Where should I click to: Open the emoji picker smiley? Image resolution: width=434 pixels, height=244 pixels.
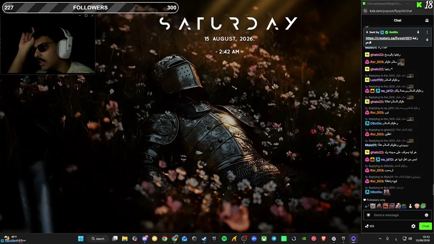(x=427, y=215)
